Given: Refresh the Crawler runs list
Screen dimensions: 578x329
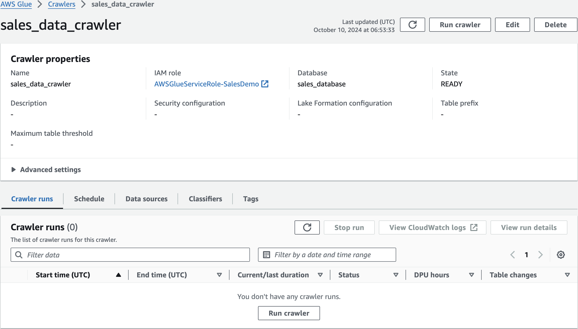Looking at the screenshot, I should 307,227.
